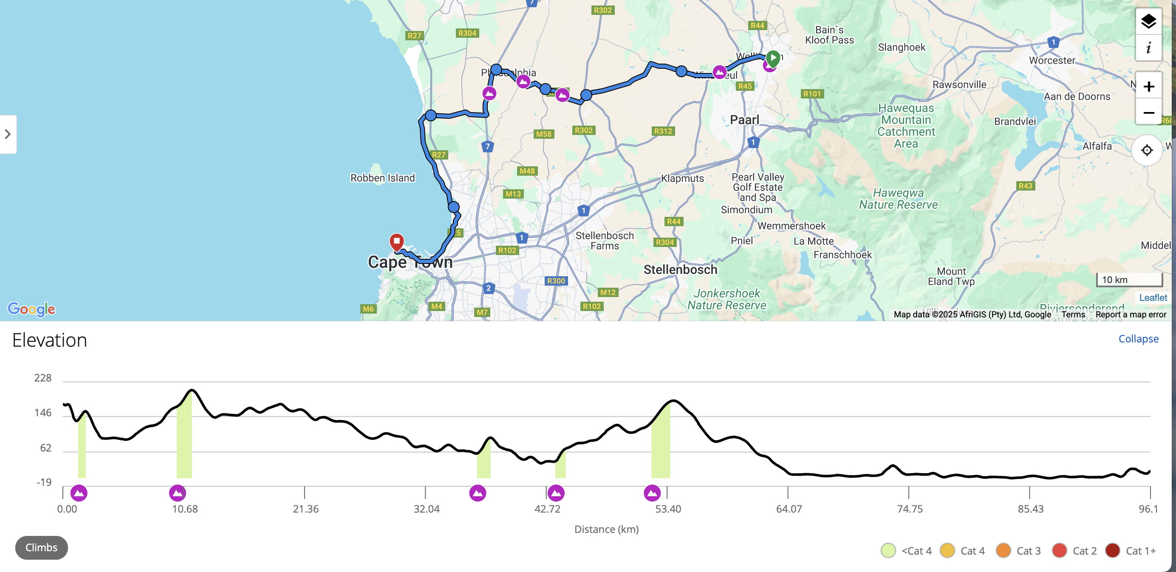This screenshot has width=1176, height=572.
Task: Click the Leaflet attribution link
Action: coord(1153,298)
